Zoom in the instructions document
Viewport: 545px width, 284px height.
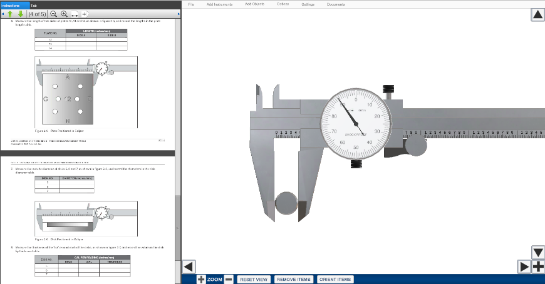[x=64, y=13]
